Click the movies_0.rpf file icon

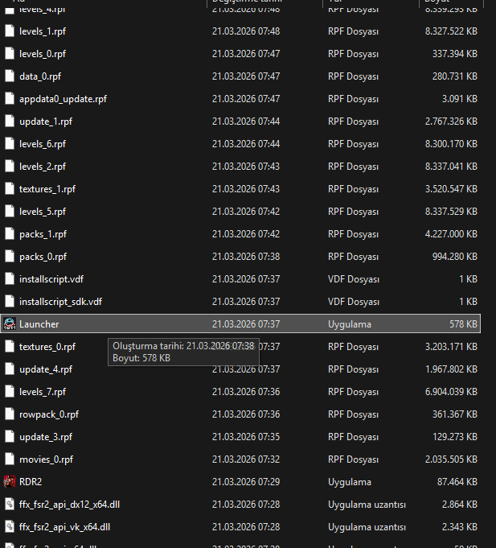click(x=10, y=459)
